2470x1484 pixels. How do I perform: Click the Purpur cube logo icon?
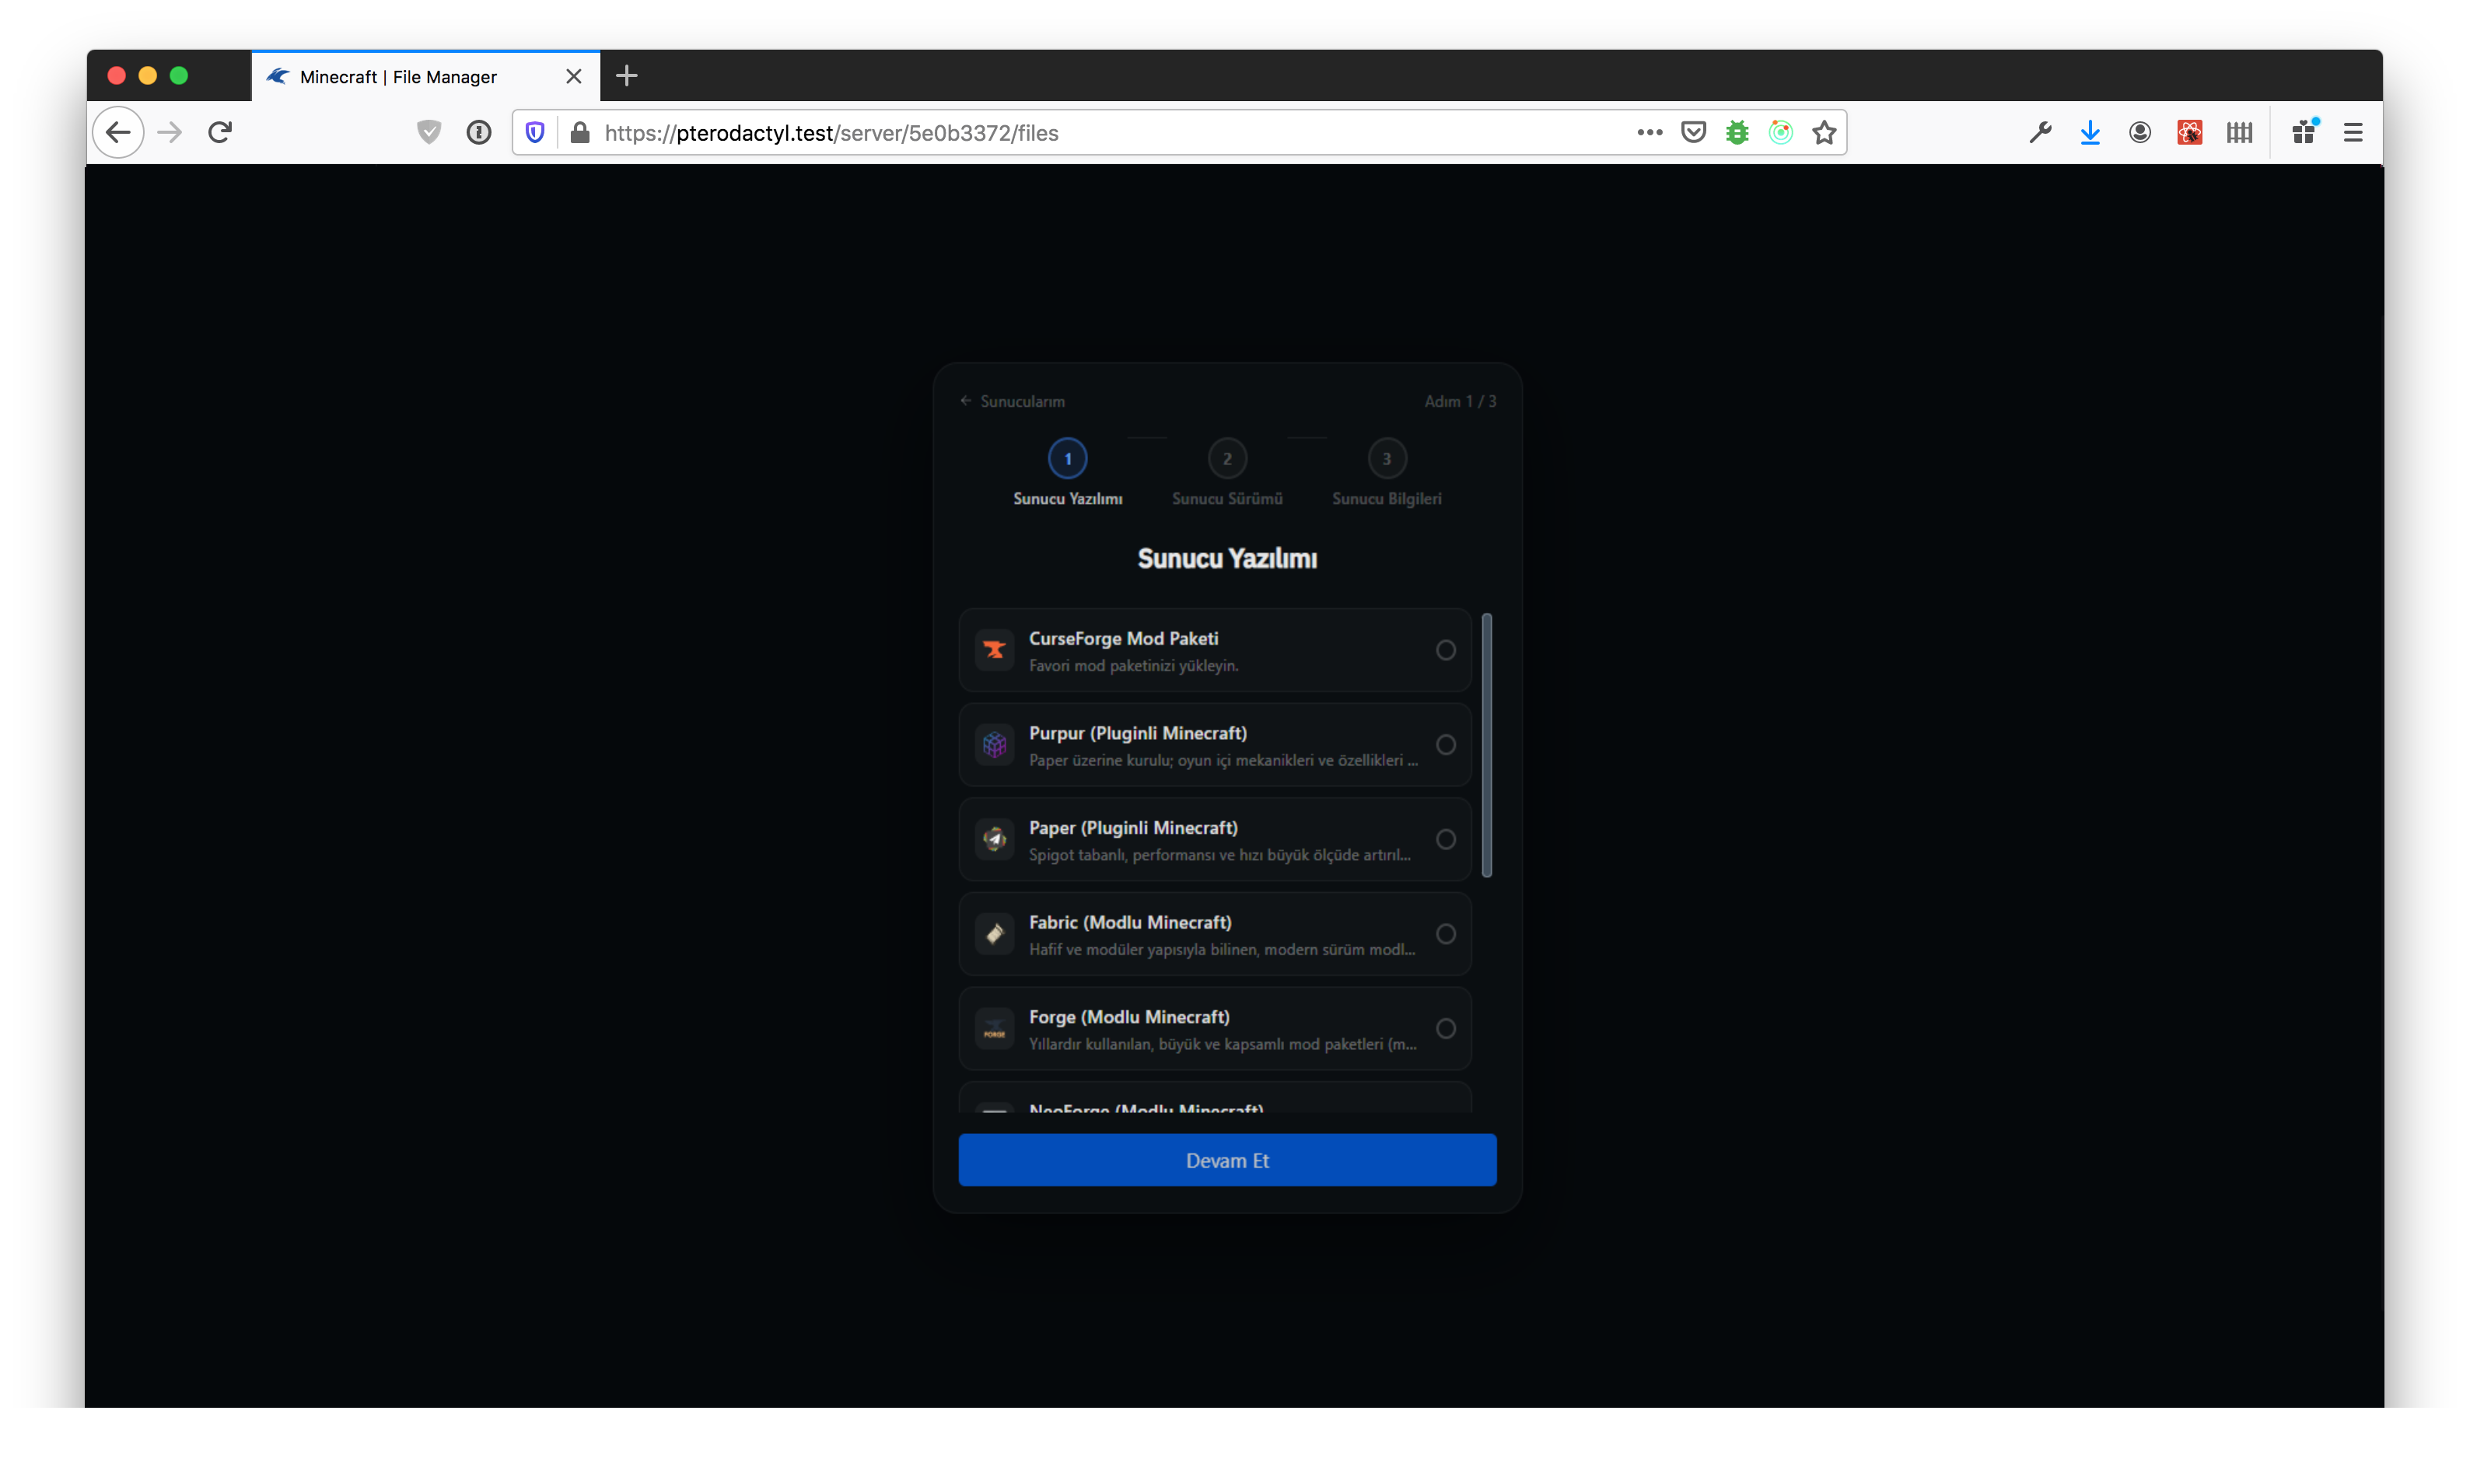click(994, 745)
